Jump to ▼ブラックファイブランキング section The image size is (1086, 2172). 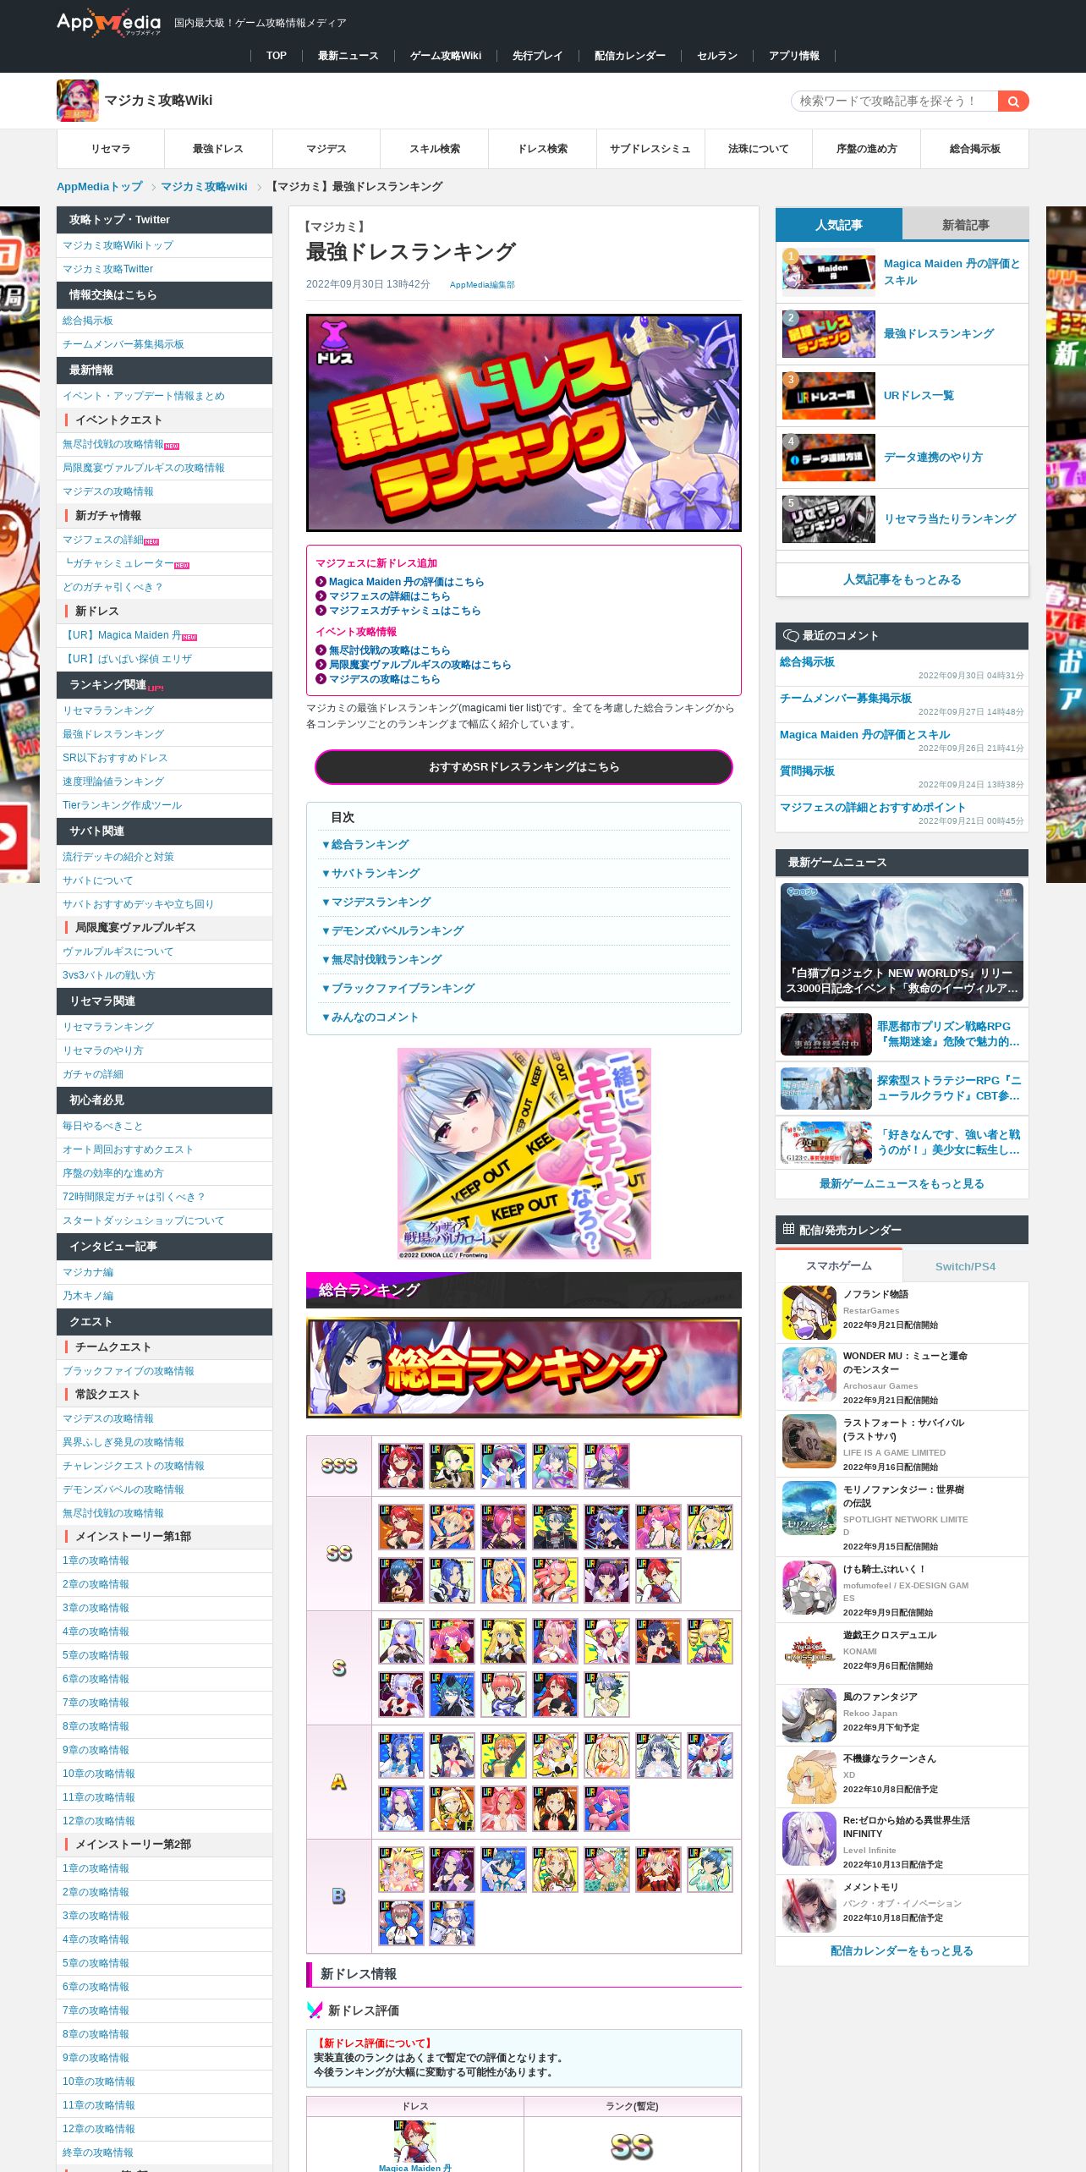(x=398, y=989)
